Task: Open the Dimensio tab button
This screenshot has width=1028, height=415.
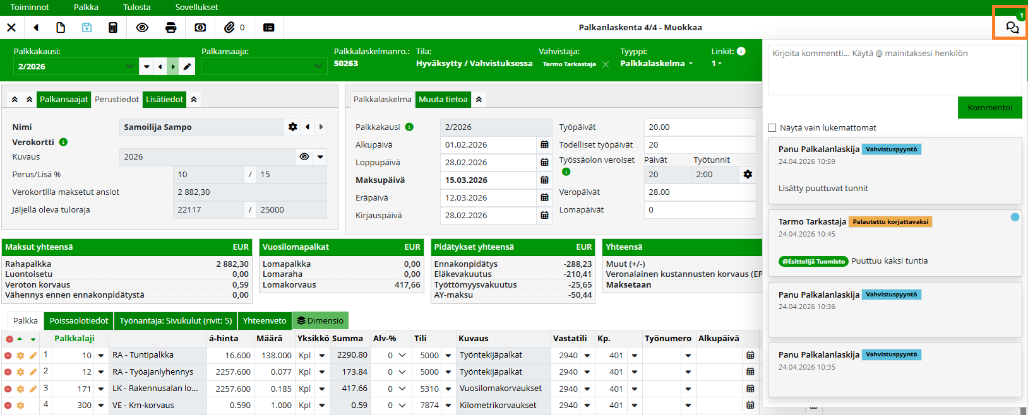Action: 320,320
